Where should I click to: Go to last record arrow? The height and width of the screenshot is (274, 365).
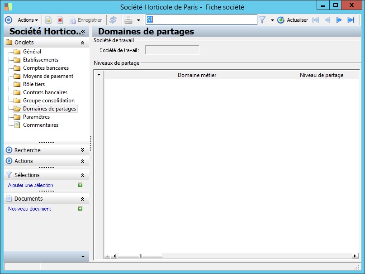[351, 20]
